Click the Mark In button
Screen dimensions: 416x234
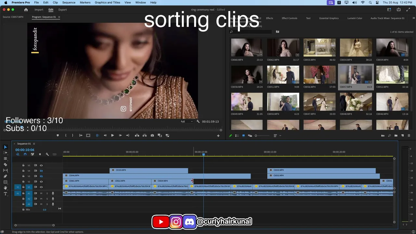(x=66, y=136)
